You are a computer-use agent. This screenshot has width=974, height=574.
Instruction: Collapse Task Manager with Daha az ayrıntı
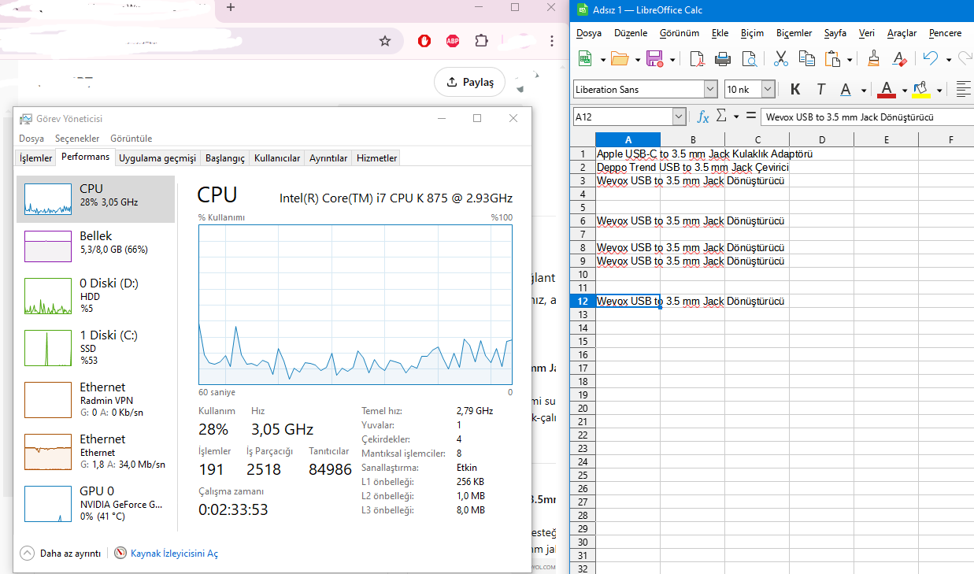click(61, 554)
